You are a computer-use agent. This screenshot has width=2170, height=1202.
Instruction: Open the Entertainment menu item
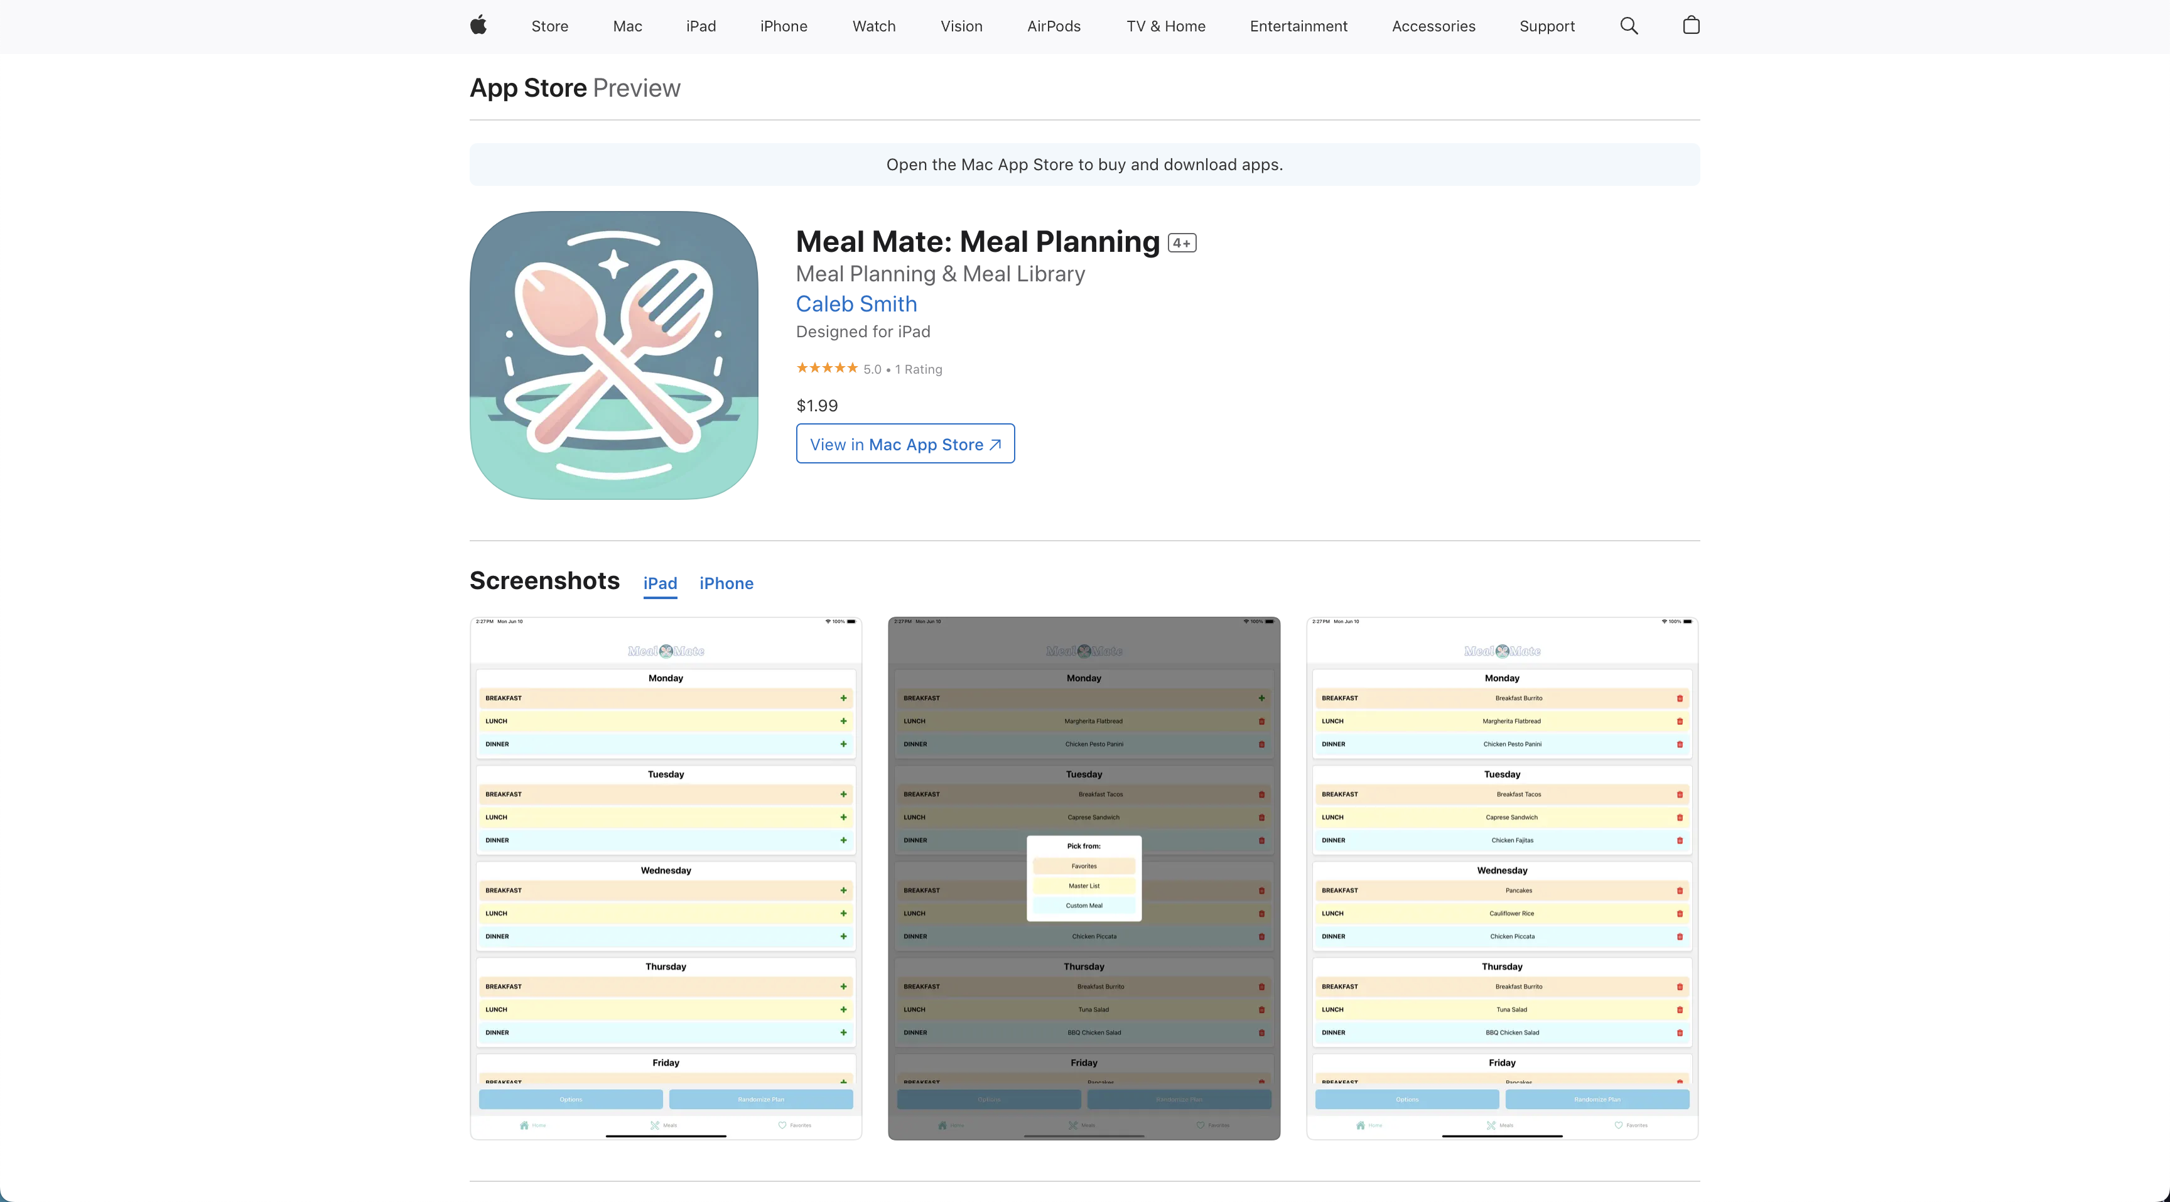[x=1297, y=25]
